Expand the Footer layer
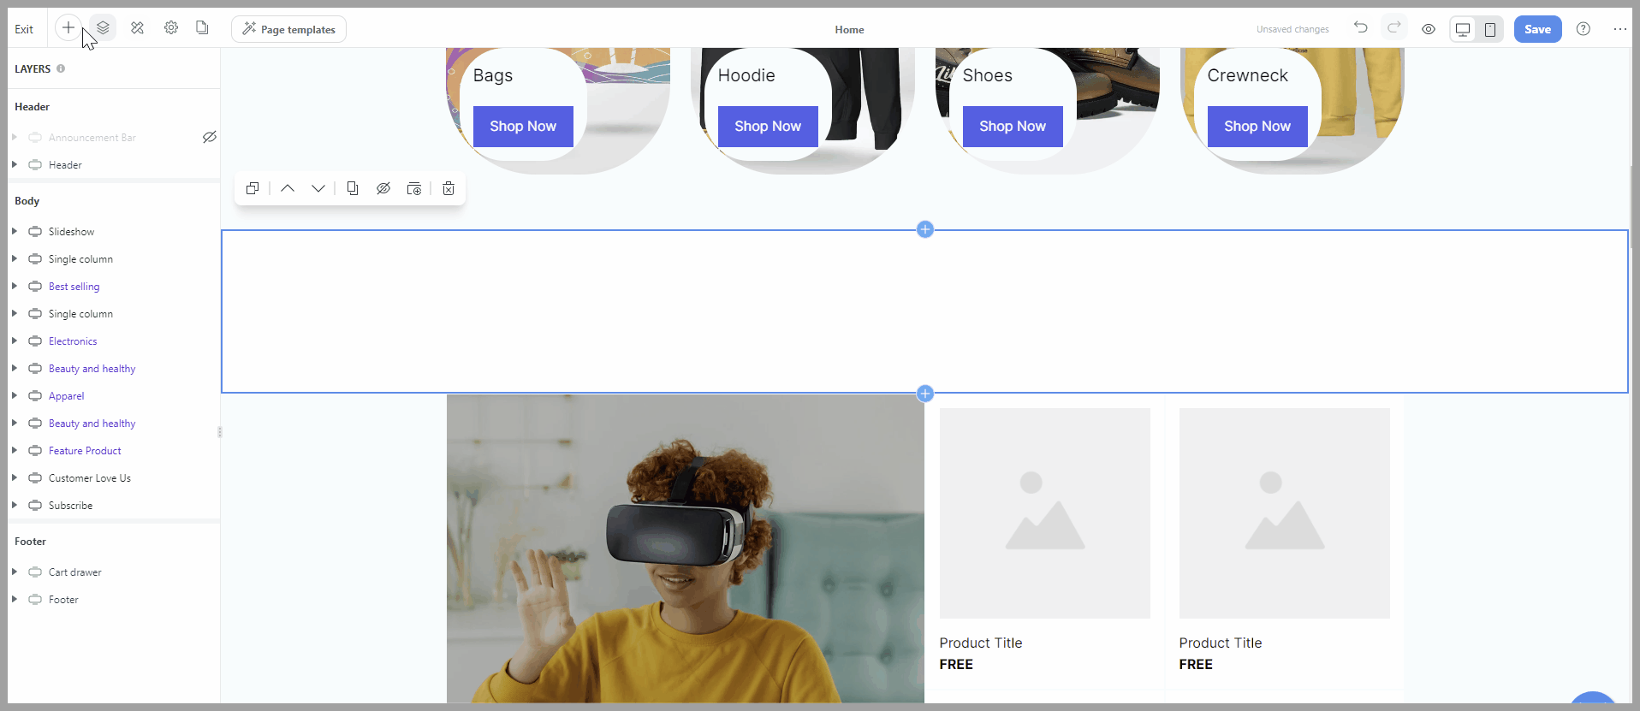Viewport: 1640px width, 711px height. tap(15, 599)
